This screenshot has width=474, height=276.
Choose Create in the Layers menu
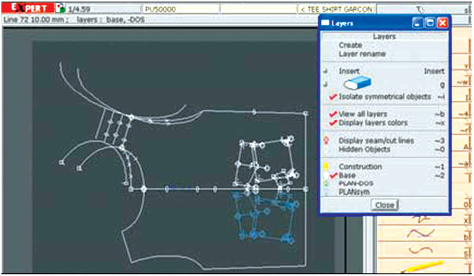click(350, 45)
